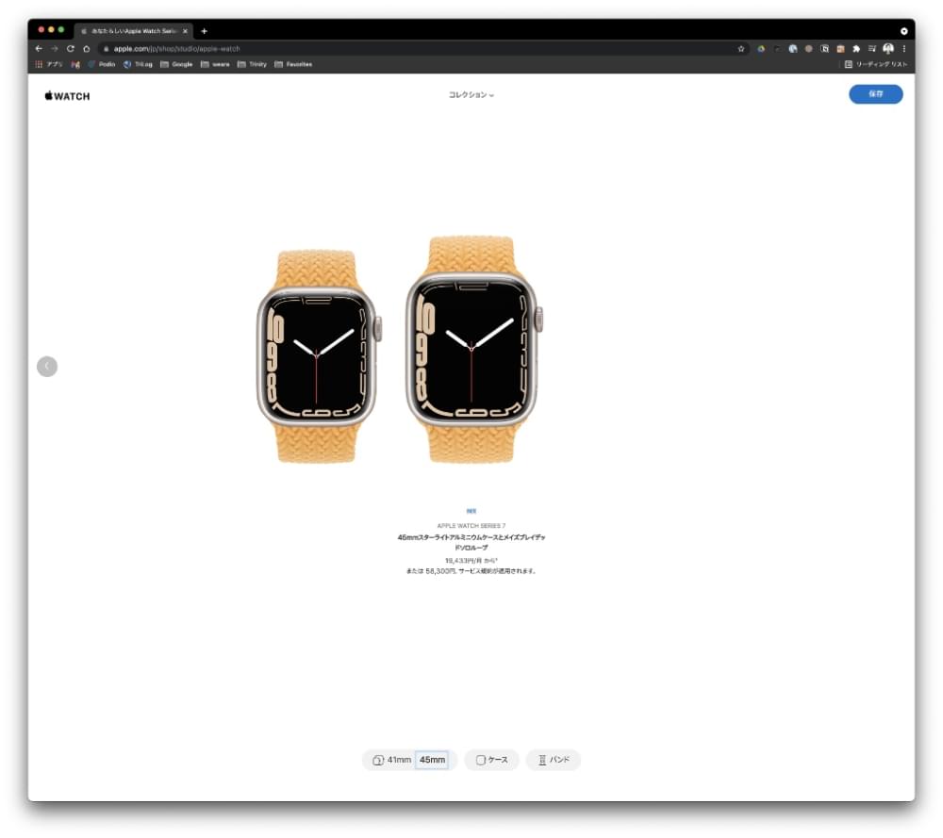Open the band (バンド) selector
The image size is (943, 838).
pyautogui.click(x=554, y=760)
